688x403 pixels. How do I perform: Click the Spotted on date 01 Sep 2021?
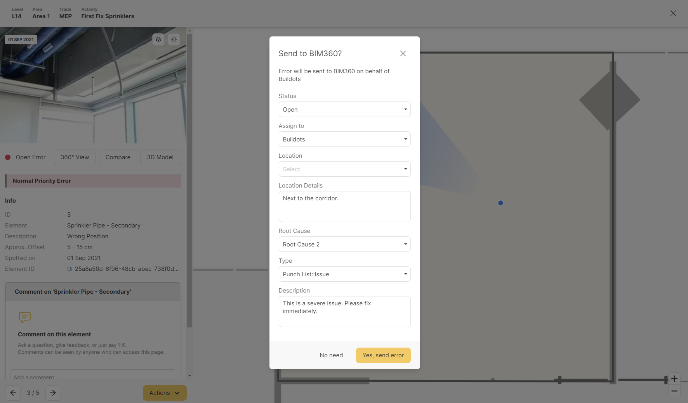84,258
